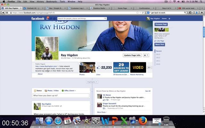Click Promote Page button
Image resolution: width=205 pixels, height=128 pixels.
tap(161, 24)
